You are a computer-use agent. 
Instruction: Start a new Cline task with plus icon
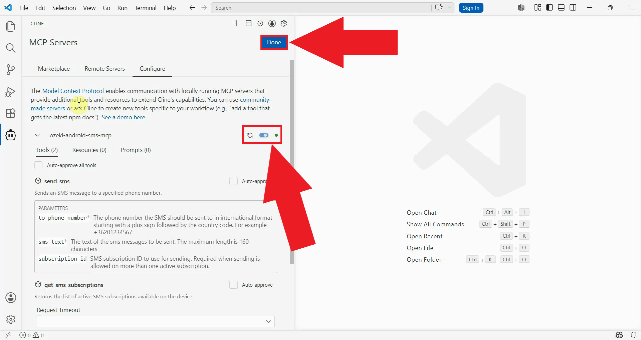237,23
